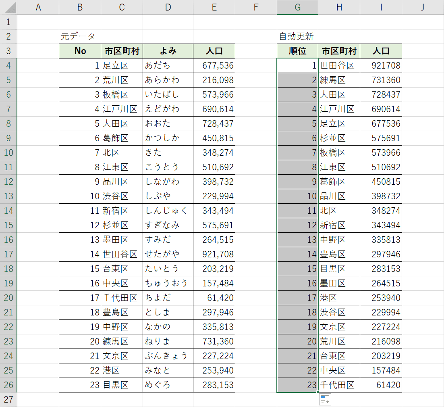Select the cell containing えどがわ
444x407 pixels.
click(x=168, y=109)
